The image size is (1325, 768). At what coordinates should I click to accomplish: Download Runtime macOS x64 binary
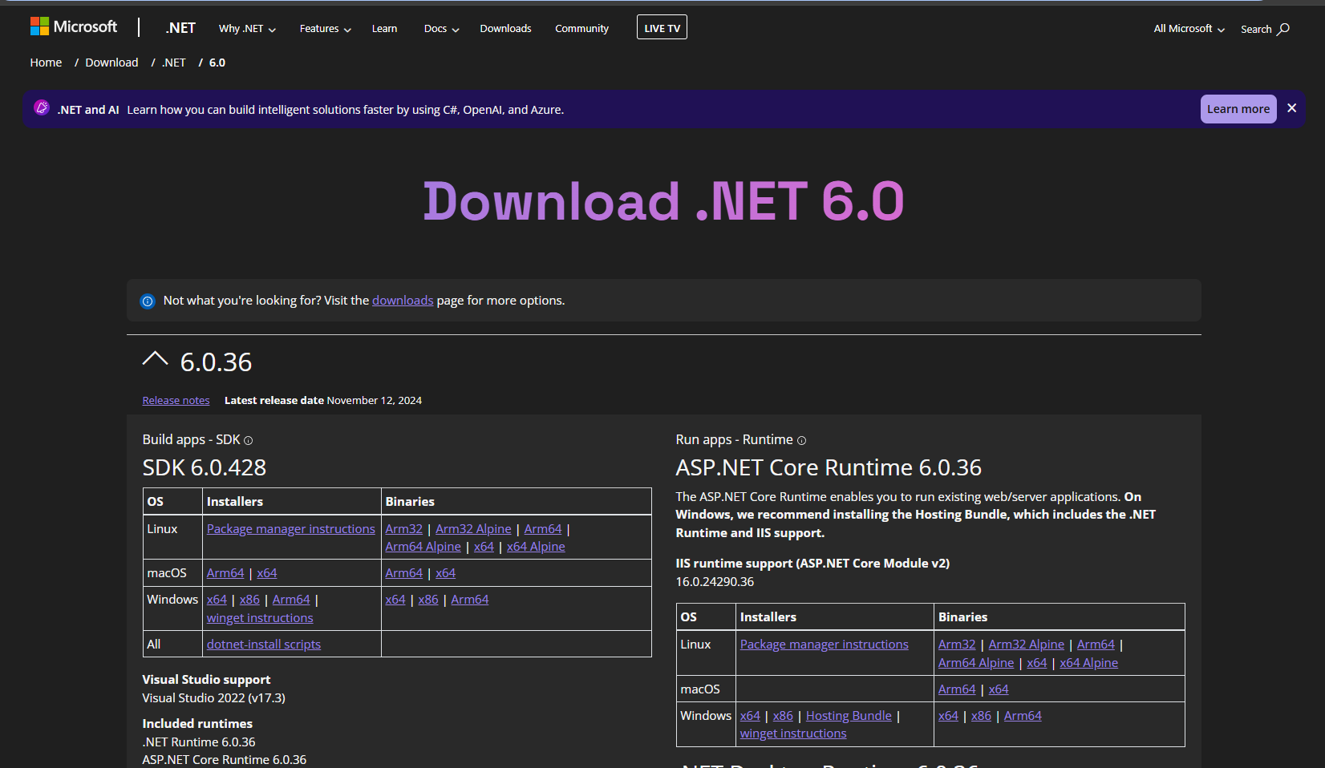[999, 689]
